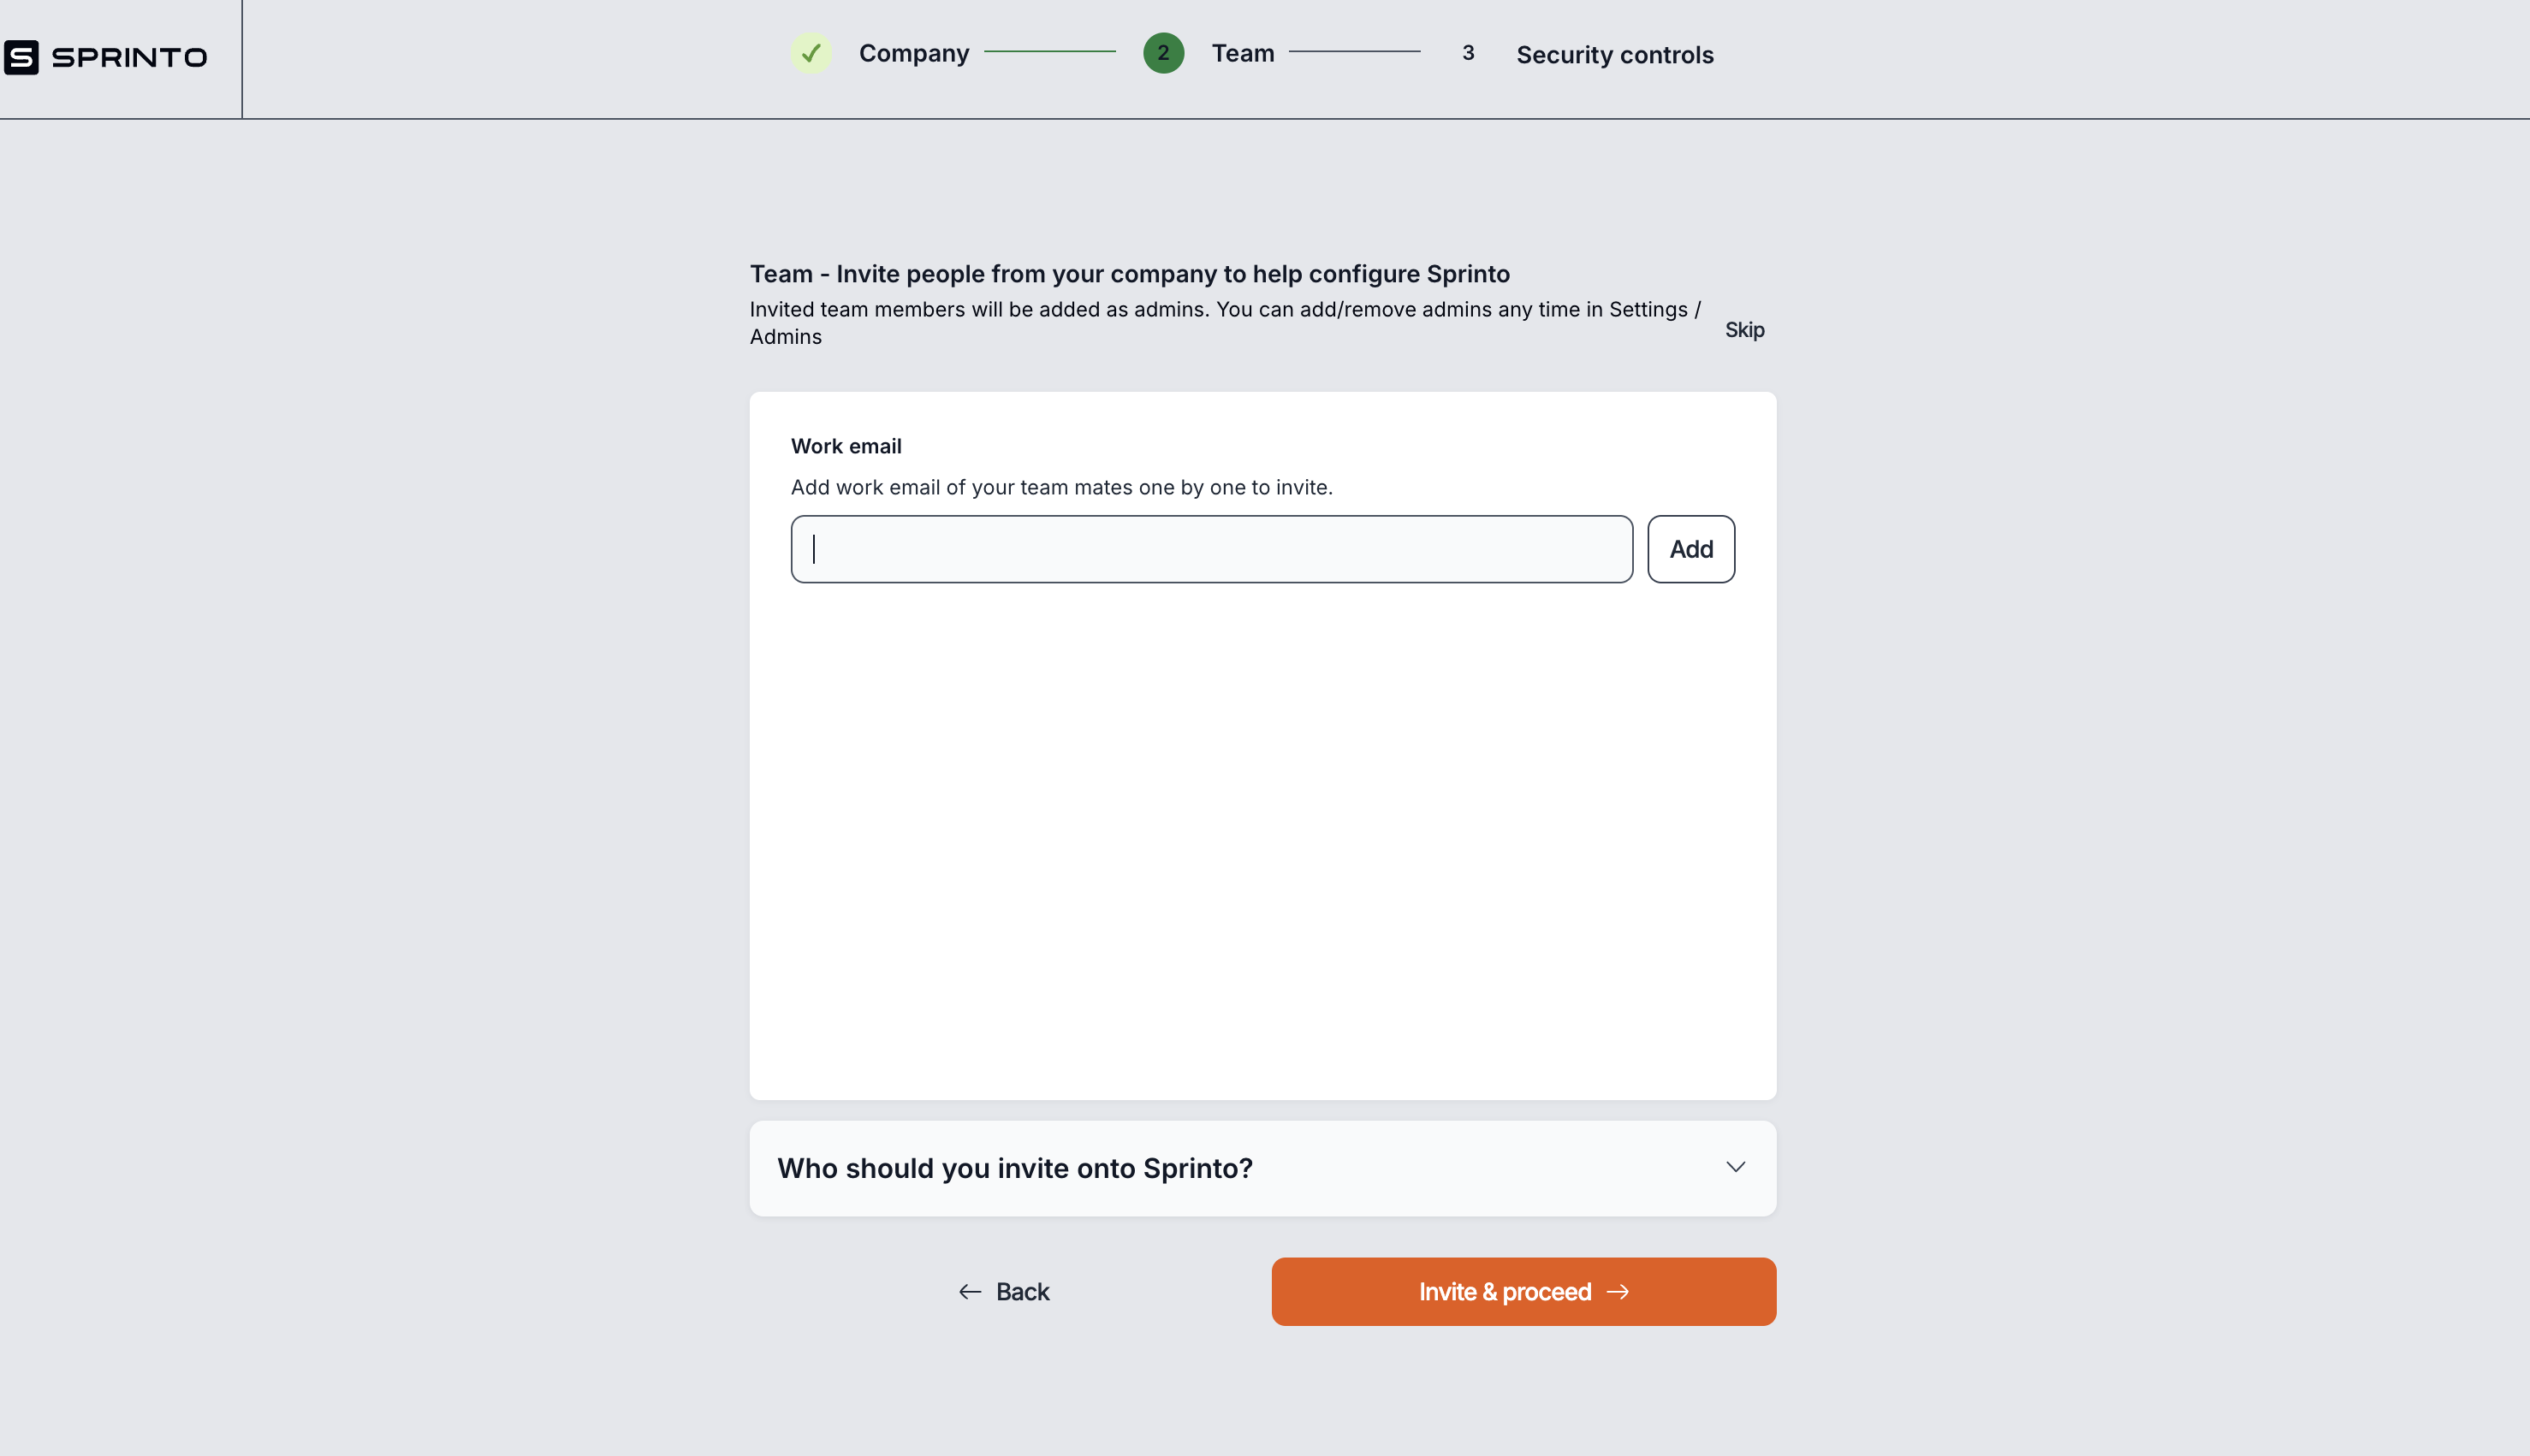Image resolution: width=2530 pixels, height=1456 pixels.
Task: Focus the work email input field
Action: [x=1210, y=549]
